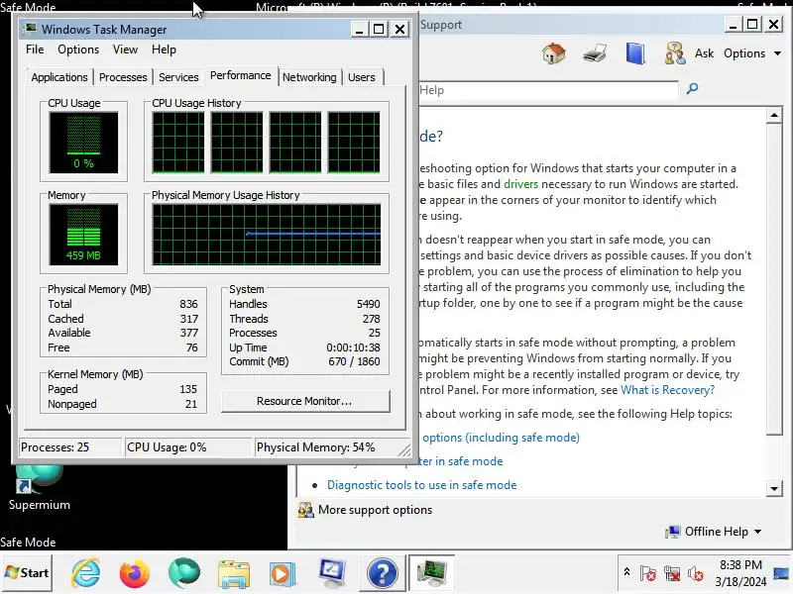793x594 pixels.
Task: Show hidden tray icons arrow
Action: coord(626,572)
